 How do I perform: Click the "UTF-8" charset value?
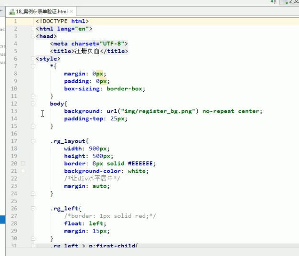pos(112,43)
